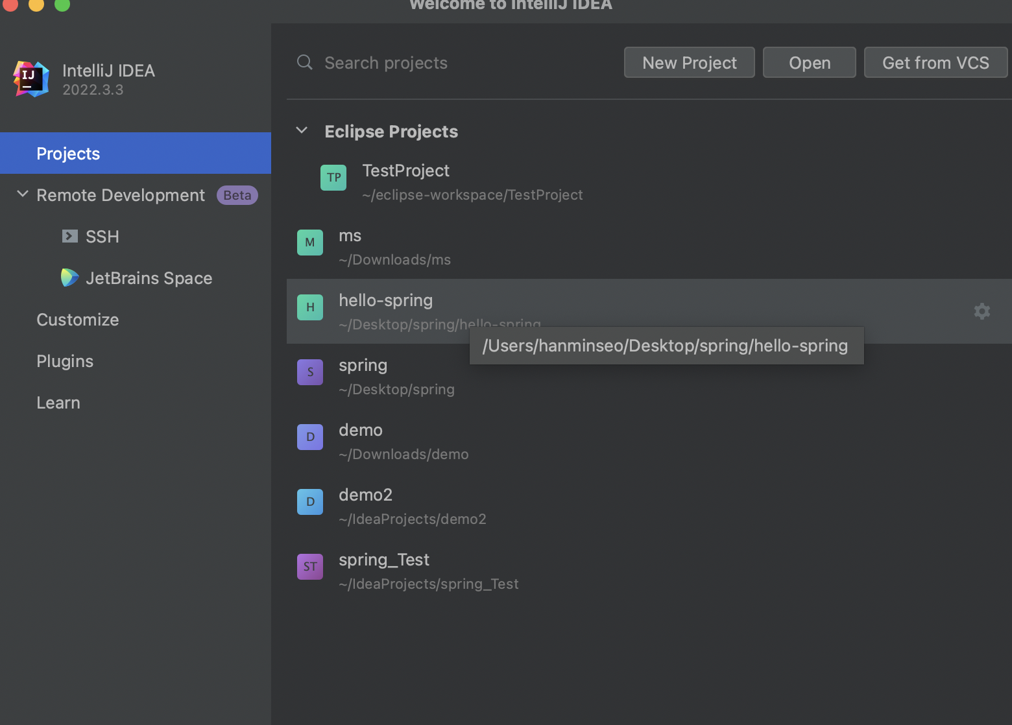Viewport: 1012px width, 725px height.
Task: Click the H icon of hello-spring
Action: (310, 307)
